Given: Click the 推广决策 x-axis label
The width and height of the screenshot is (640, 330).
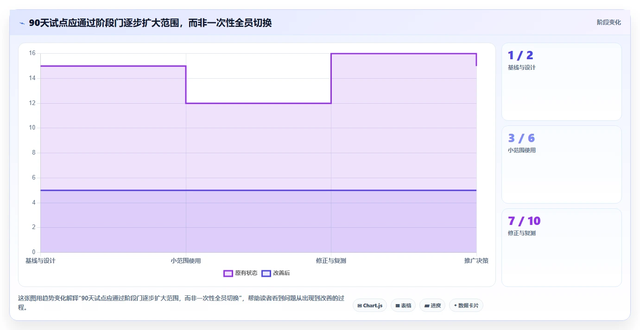Looking at the screenshot, I should coord(476,261).
